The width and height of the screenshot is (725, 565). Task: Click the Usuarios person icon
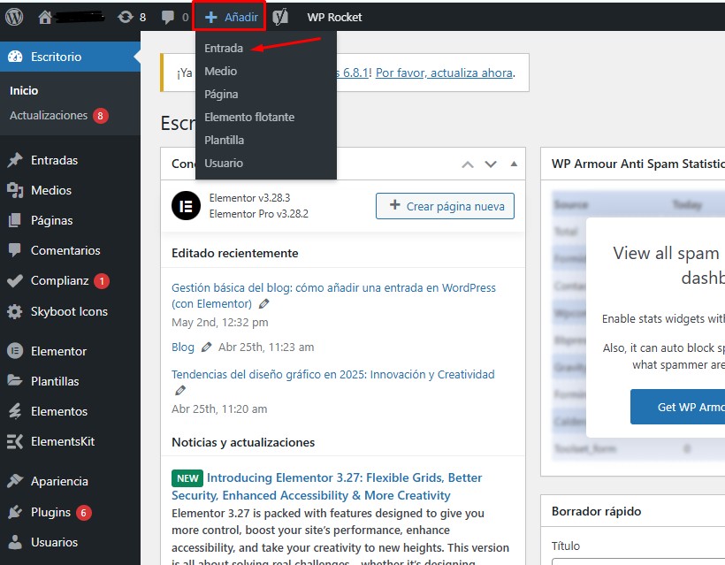pyautogui.click(x=15, y=542)
